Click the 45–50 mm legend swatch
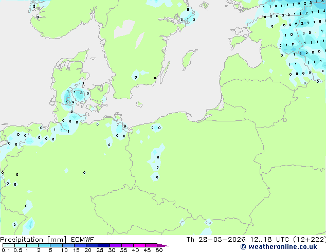Image resolution: width=326 pixels, height=252 pixels. click(151, 245)
